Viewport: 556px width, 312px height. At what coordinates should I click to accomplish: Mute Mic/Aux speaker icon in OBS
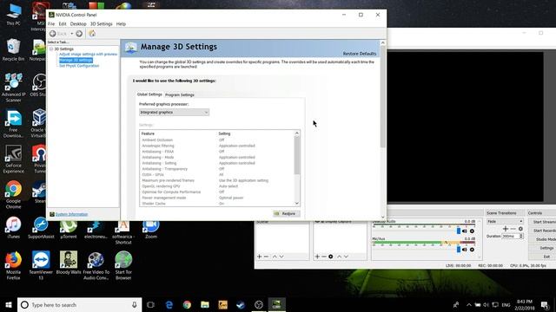pyautogui.click(x=465, y=250)
